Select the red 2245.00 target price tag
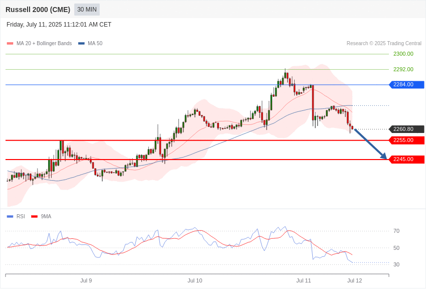This screenshot has width=426, height=289. coord(407,160)
